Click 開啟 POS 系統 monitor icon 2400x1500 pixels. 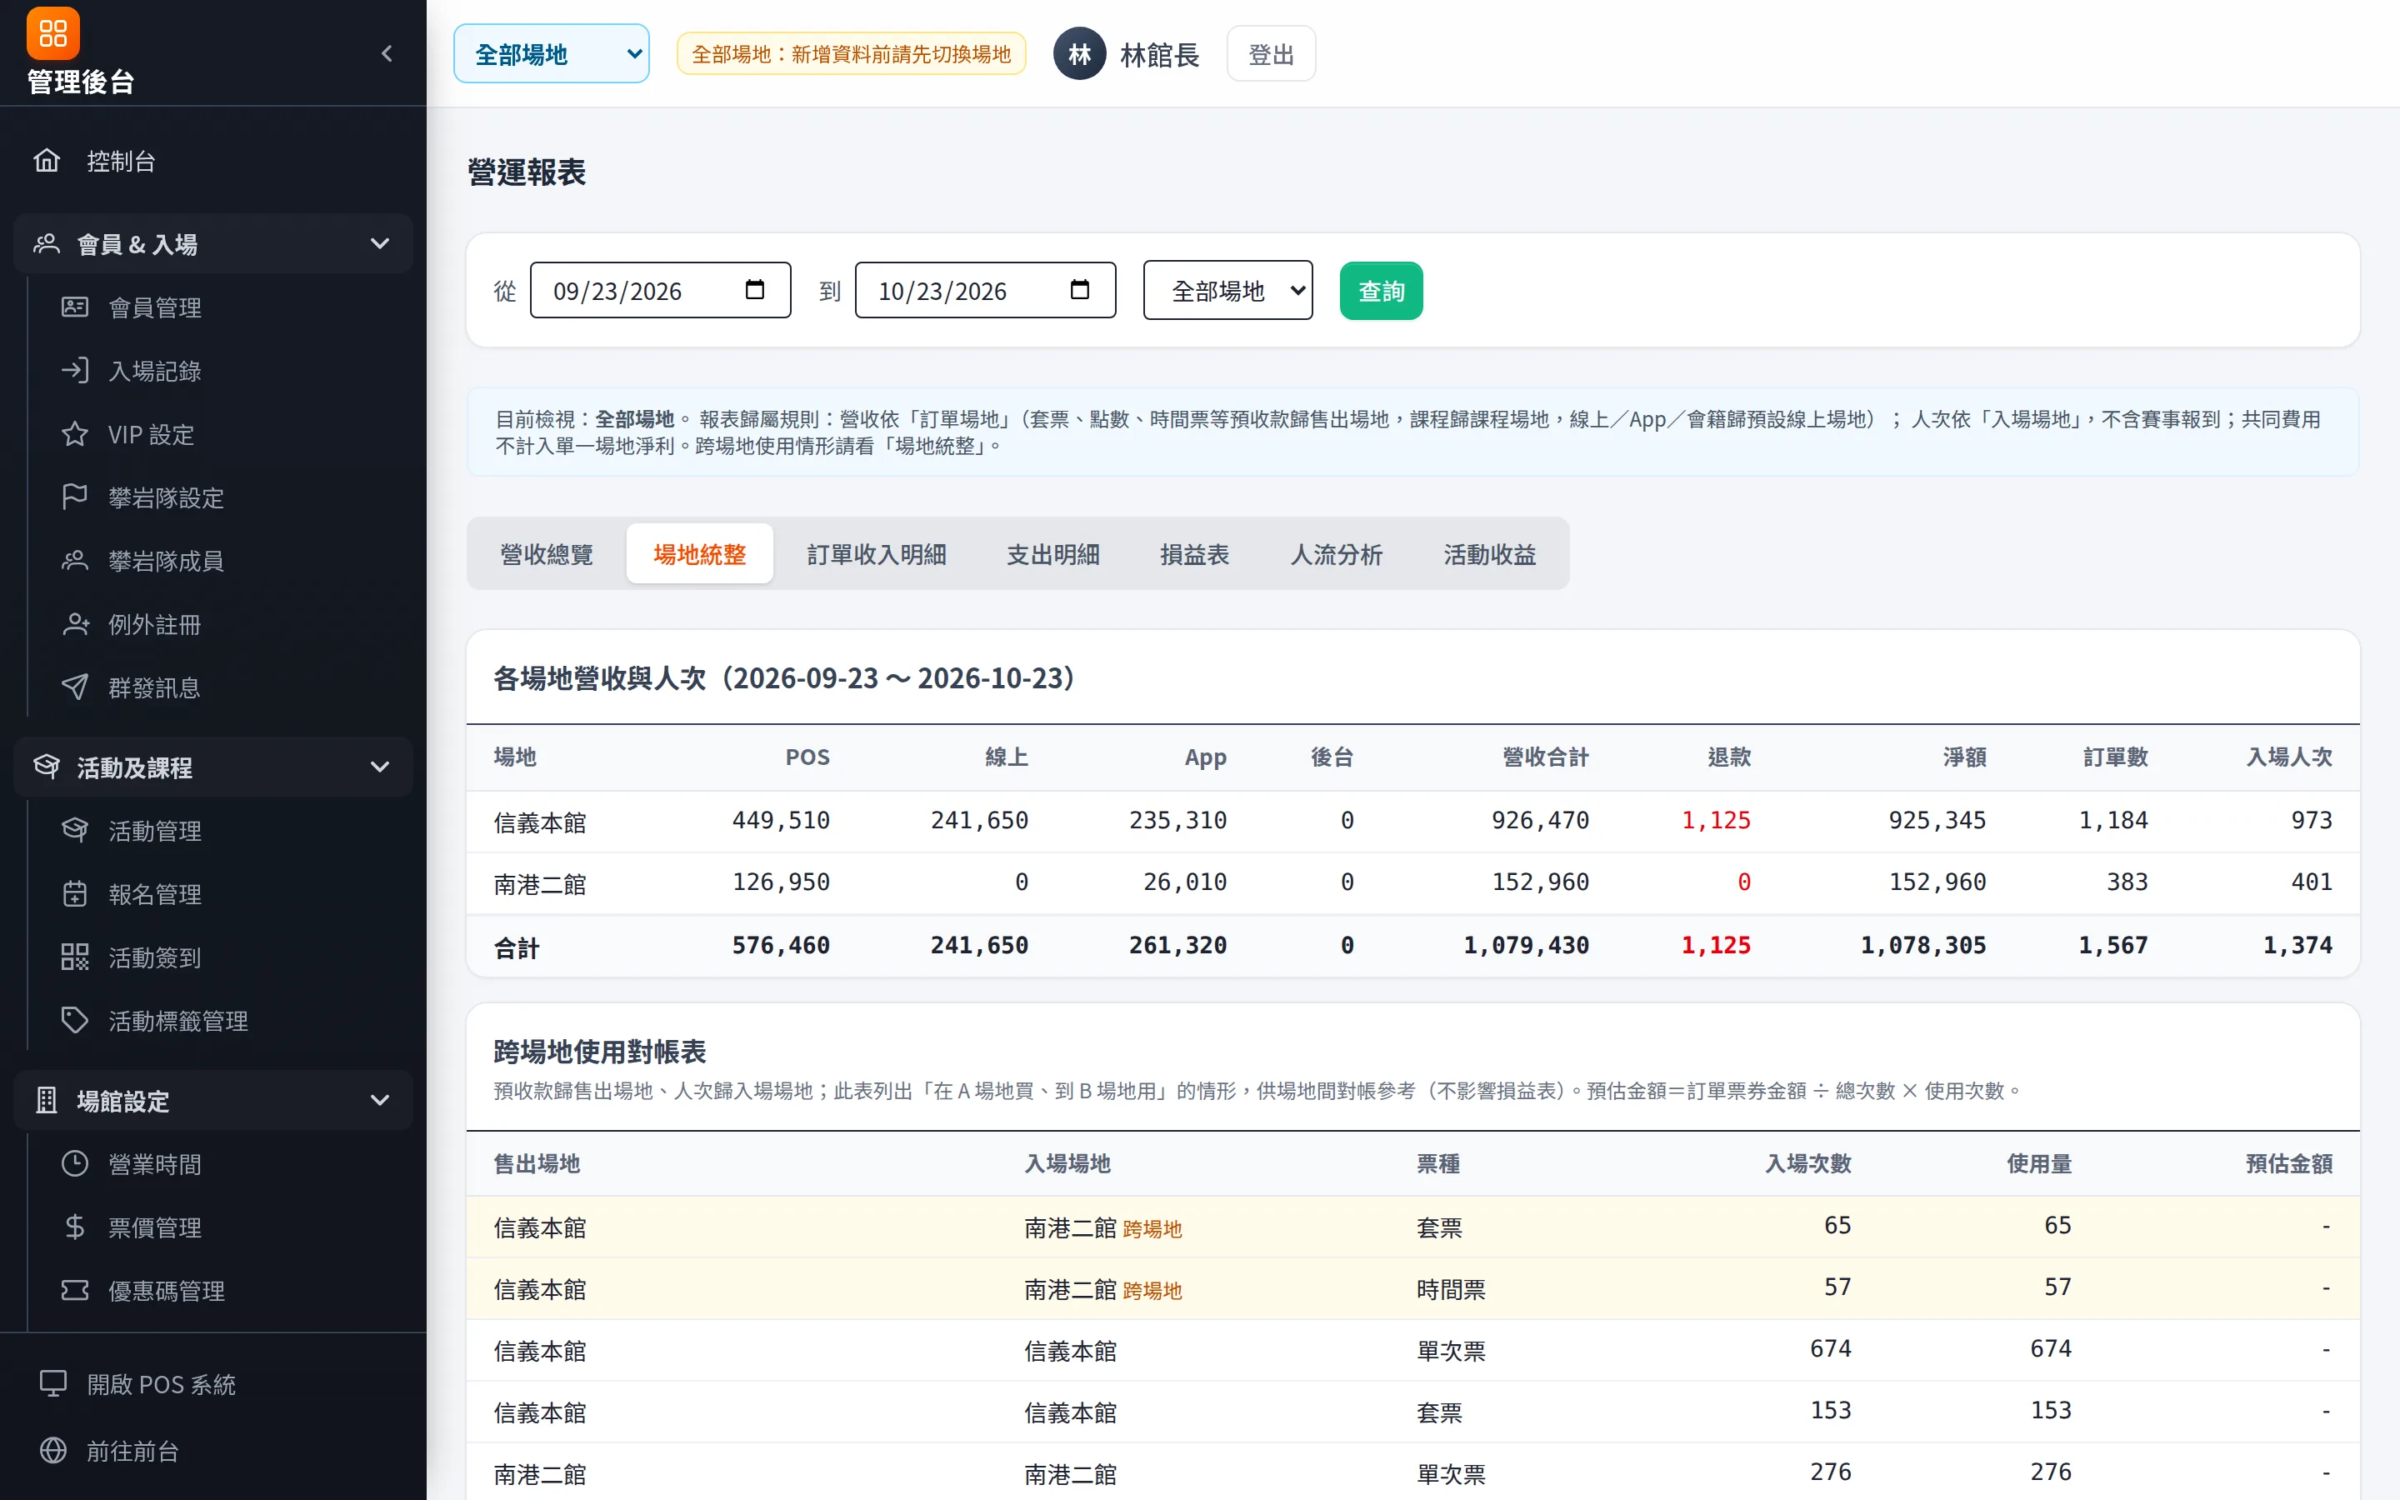click(52, 1384)
